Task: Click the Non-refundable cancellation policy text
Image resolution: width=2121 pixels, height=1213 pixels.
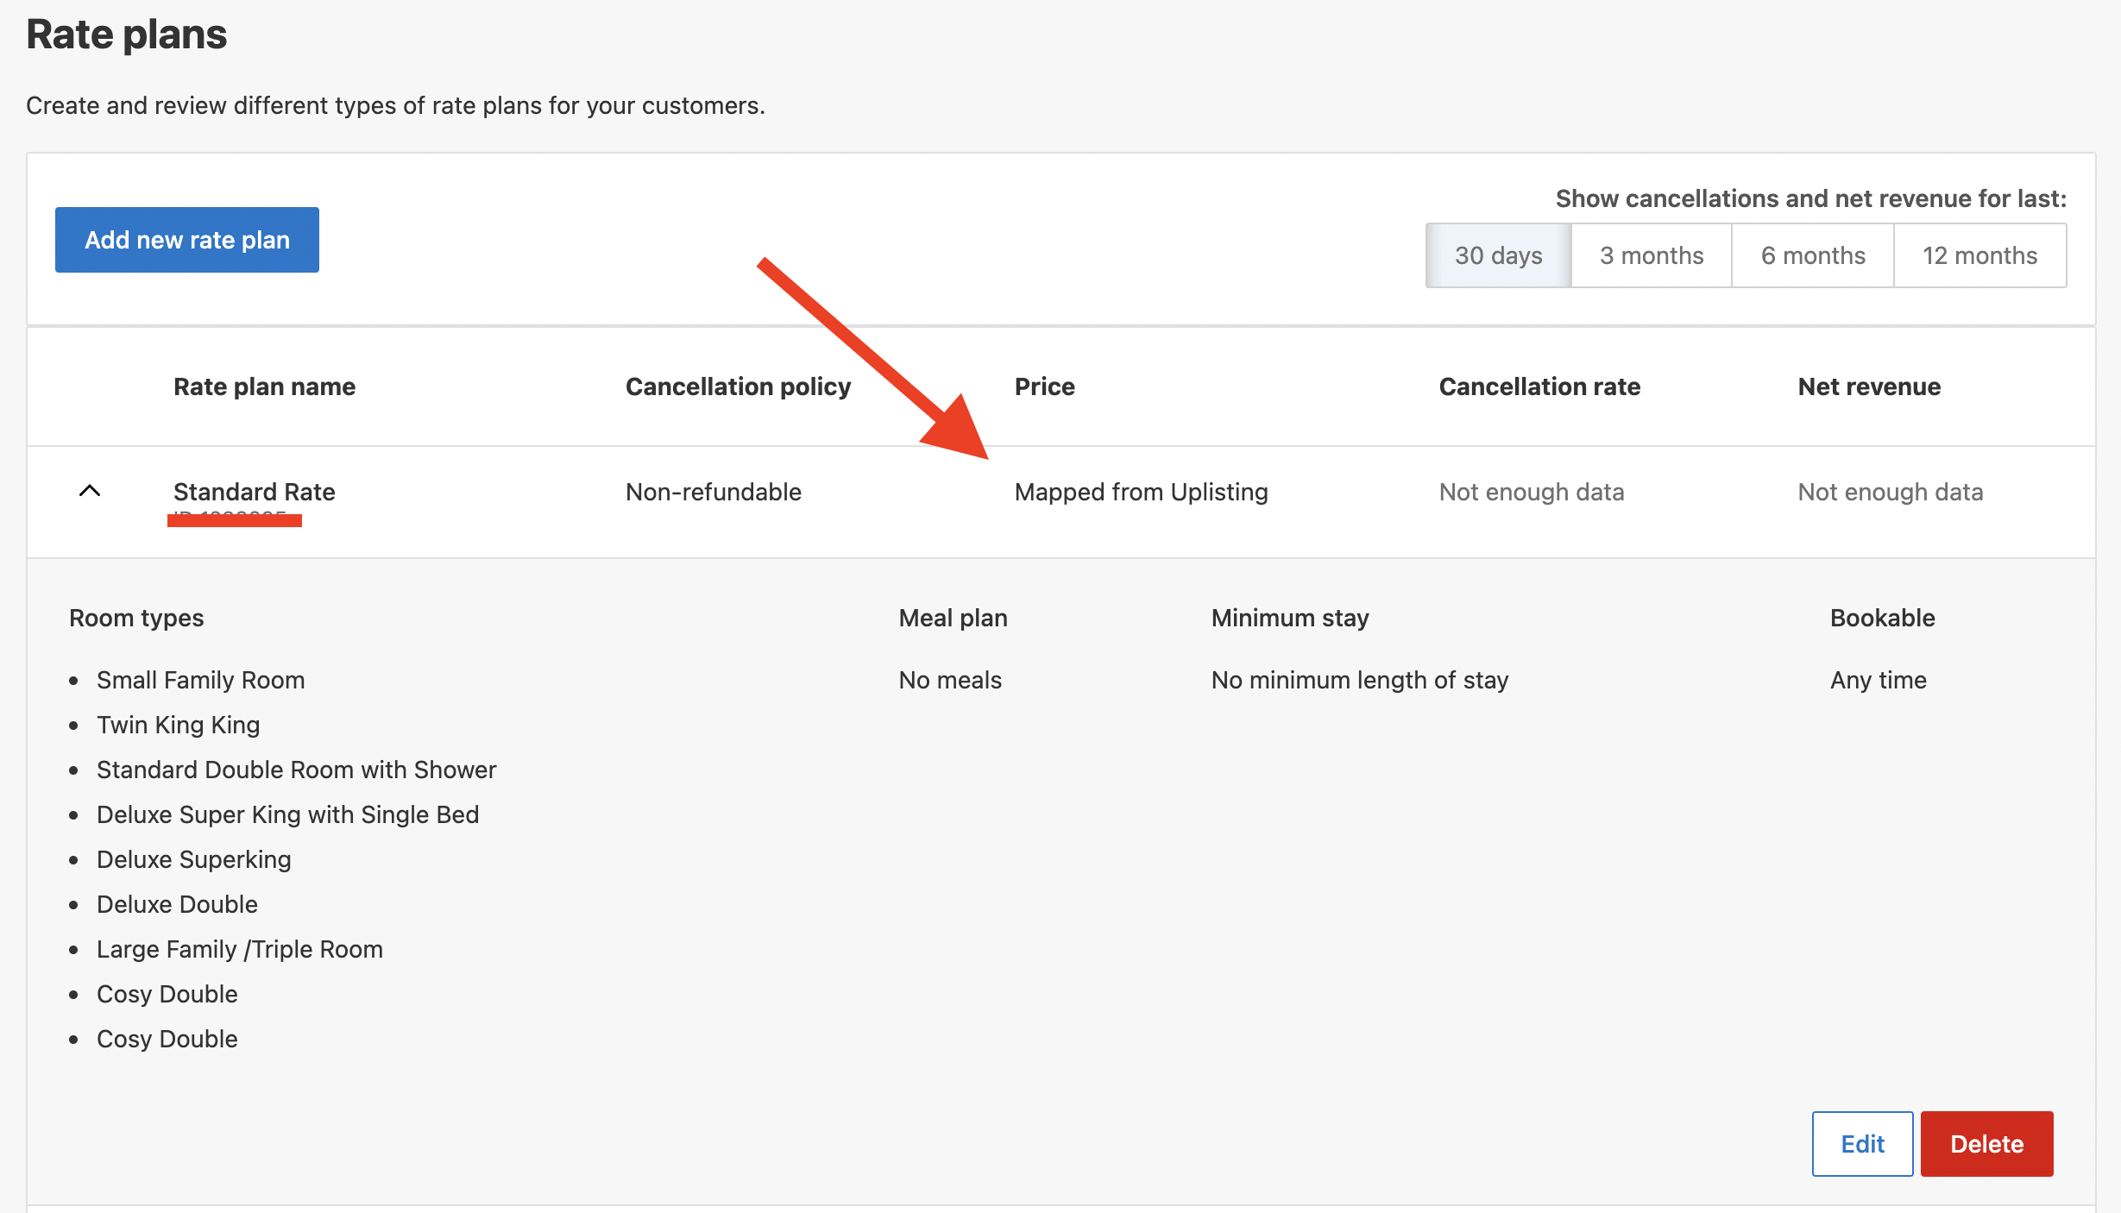Action: [x=714, y=492]
